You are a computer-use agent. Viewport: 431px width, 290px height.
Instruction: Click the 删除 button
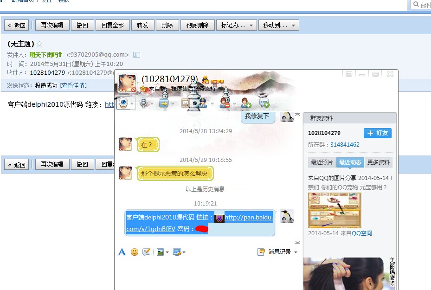point(167,26)
